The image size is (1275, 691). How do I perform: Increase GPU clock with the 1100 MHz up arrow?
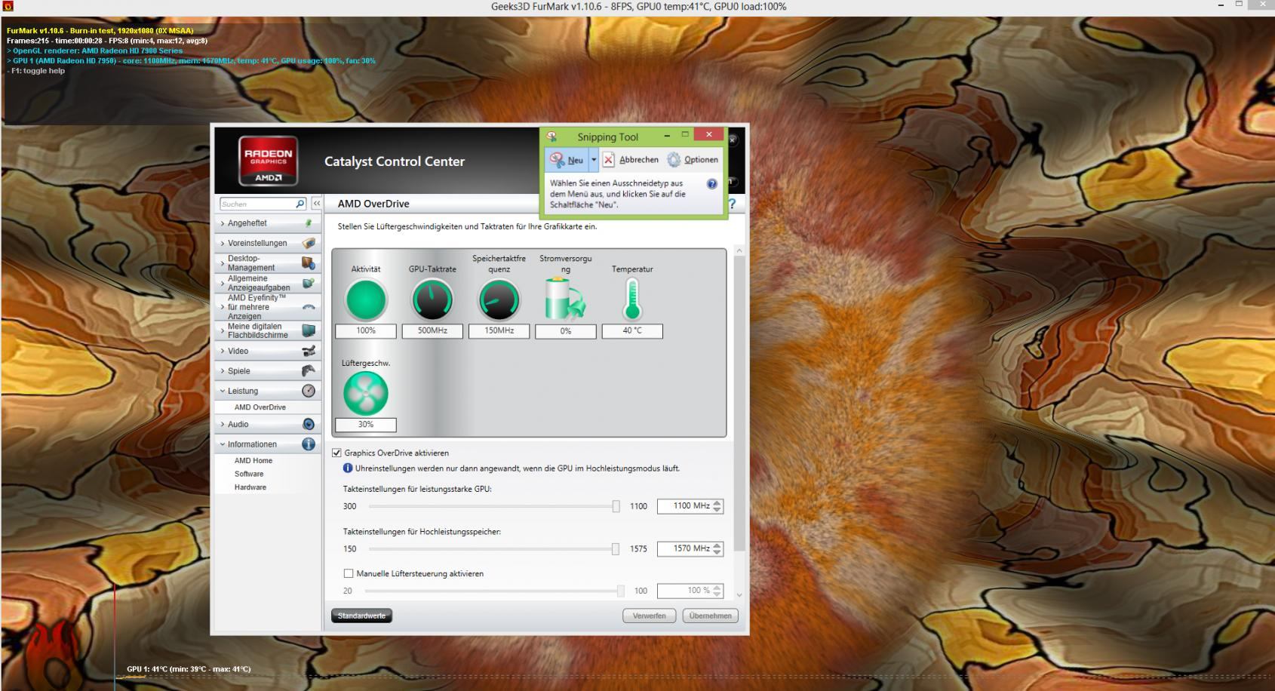[717, 503]
